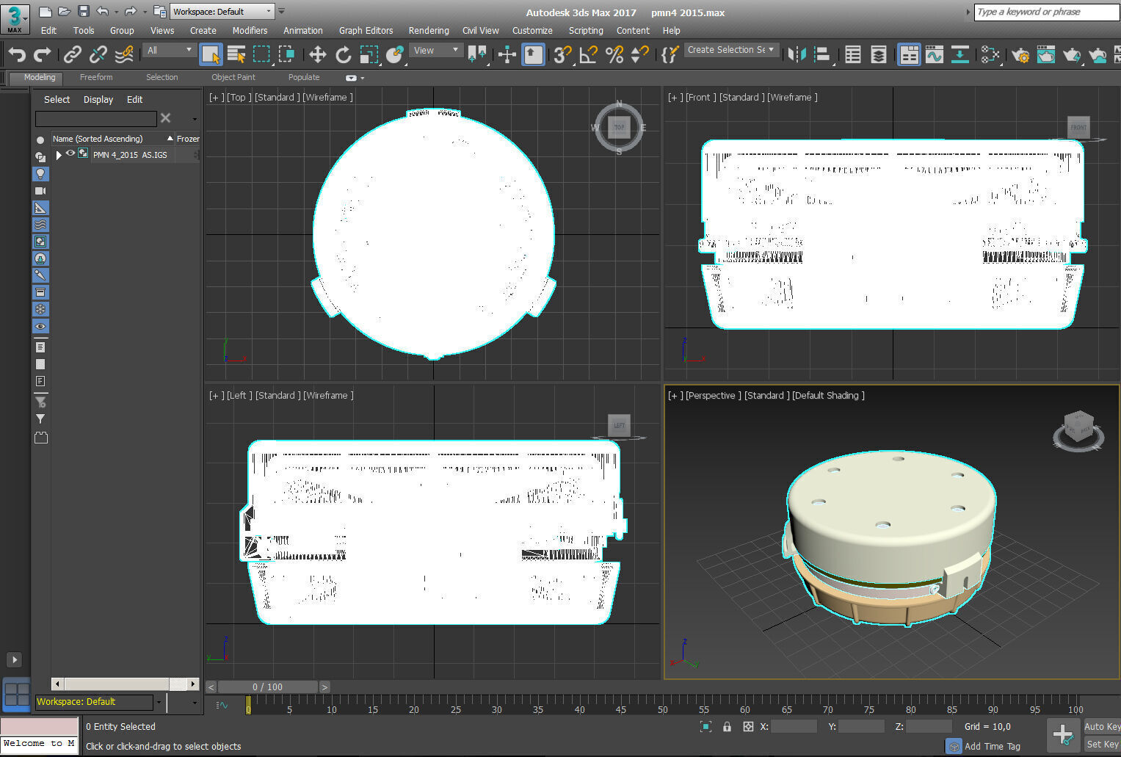Toggle visibility eye for PMN 4_2015 AS.IGS

point(70,153)
